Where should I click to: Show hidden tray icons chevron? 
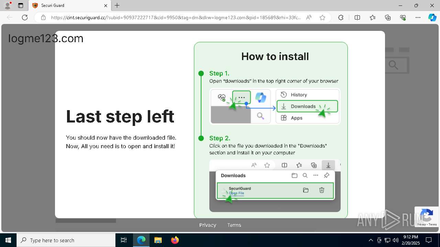pos(371,240)
